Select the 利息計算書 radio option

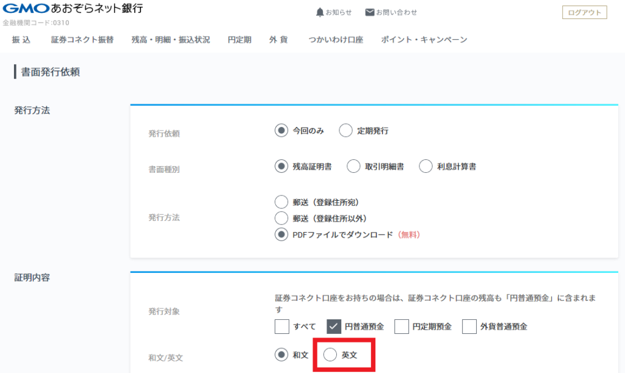tap(426, 167)
